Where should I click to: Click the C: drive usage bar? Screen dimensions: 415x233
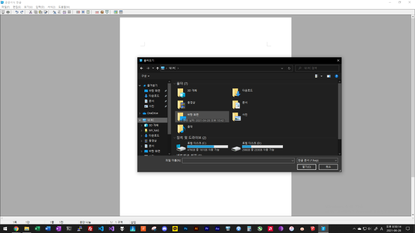click(207, 147)
